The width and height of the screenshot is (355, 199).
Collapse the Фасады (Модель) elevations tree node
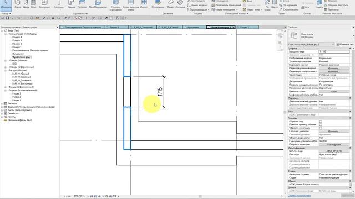click(x=6, y=70)
